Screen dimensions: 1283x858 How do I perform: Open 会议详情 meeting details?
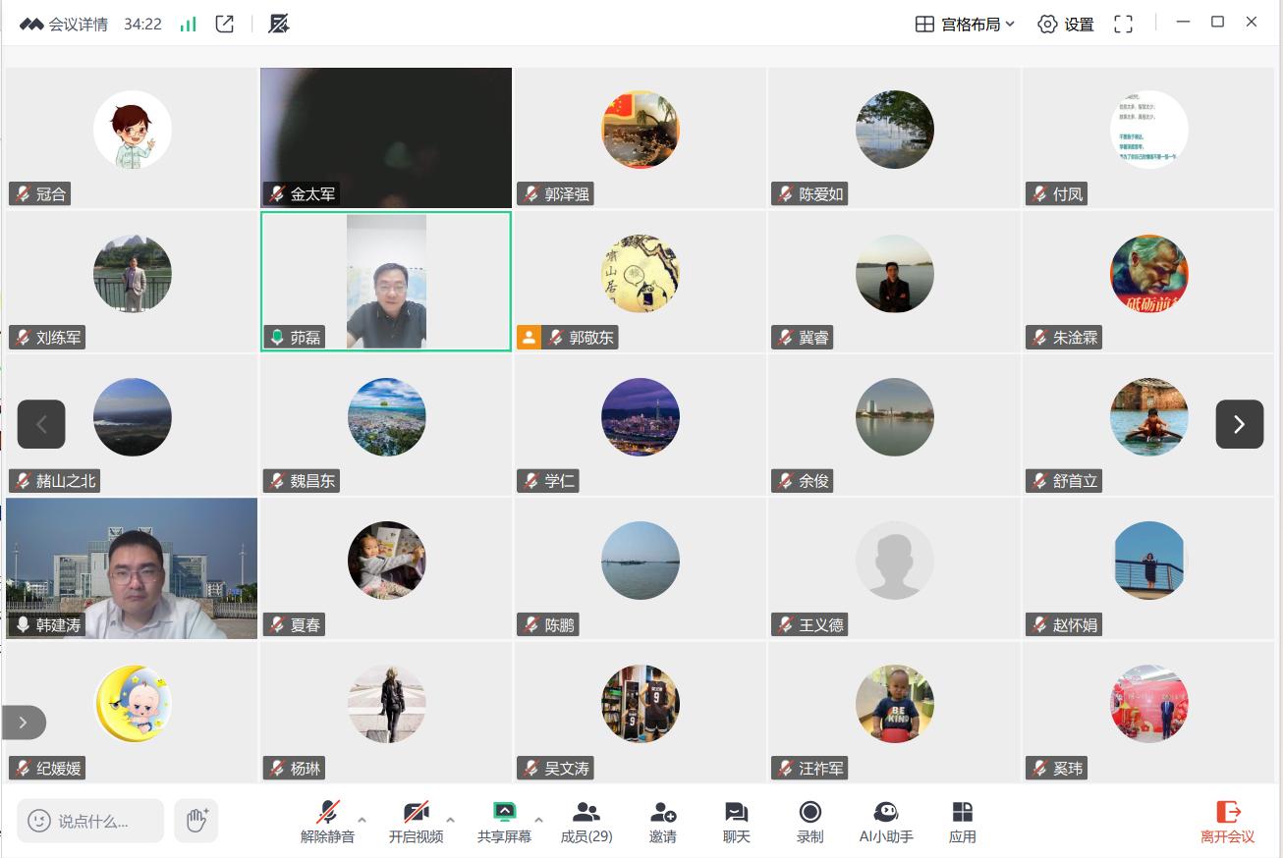tap(65, 24)
